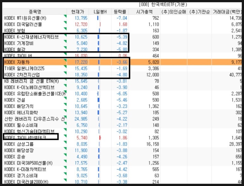Select KODEX K-이노베이션액티브 row
Image resolution: width=244 pixels, height=186 pixels.
point(122,87)
